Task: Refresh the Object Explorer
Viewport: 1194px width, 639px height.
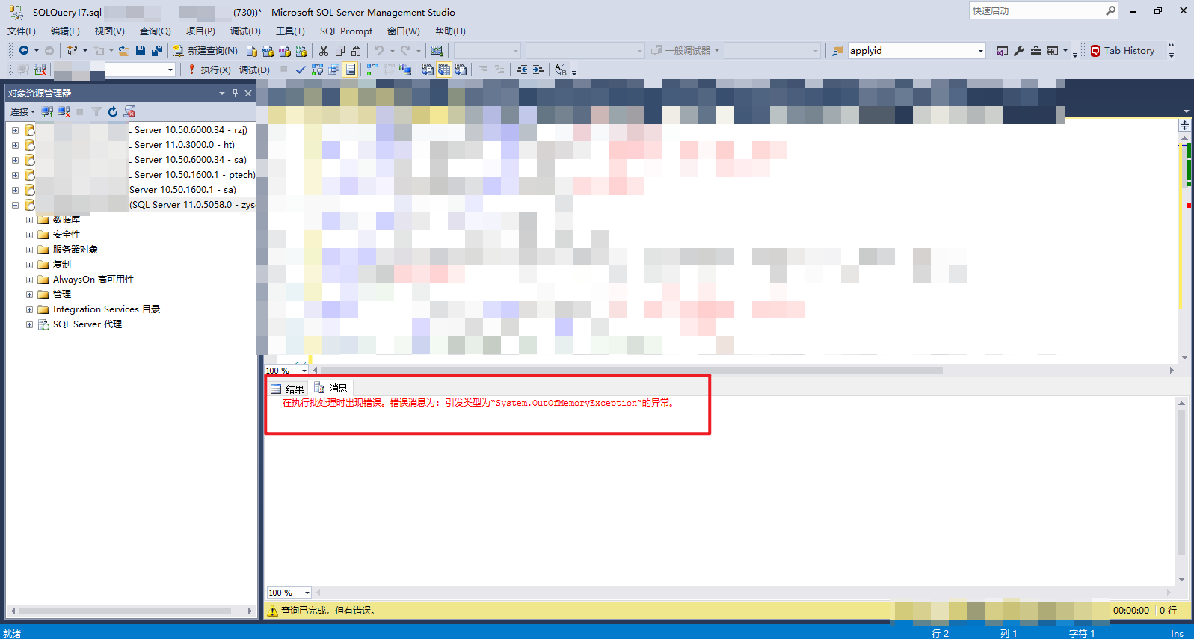Action: [113, 111]
